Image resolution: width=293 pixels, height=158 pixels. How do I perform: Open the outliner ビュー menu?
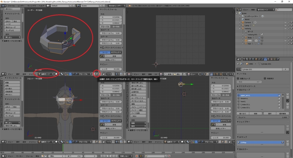point(246,9)
